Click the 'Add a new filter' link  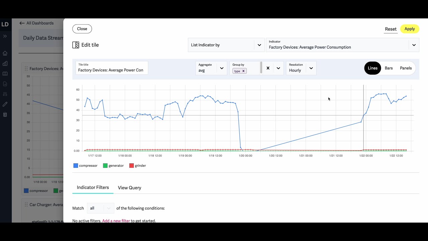pyautogui.click(x=116, y=221)
